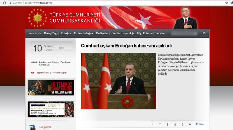Image resolution: width=233 pixels, height=130 pixels.
Task: Open the Emine Erdoğan menu
Action: click(83, 33)
